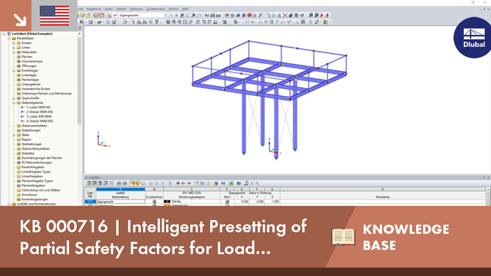The image size is (491, 276).
Task: Select the Flächenlager tree item
Action: (x=30, y=80)
